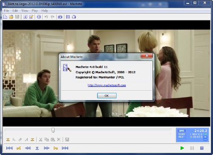Screen dimensions: 213x155
Task: Open the machetesoft.com website link
Action: [x=107, y=85]
